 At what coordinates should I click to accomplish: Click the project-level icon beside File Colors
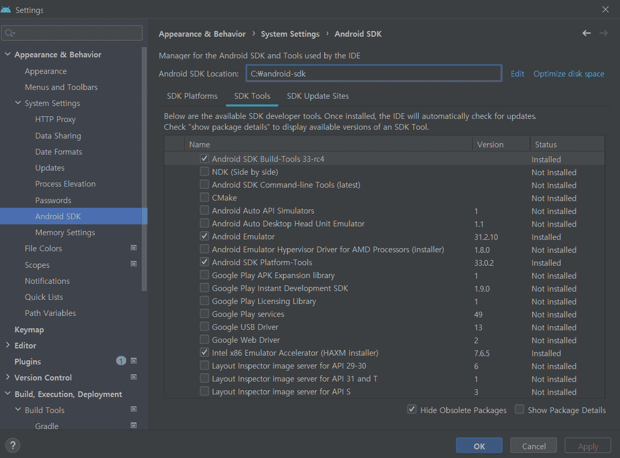133,248
